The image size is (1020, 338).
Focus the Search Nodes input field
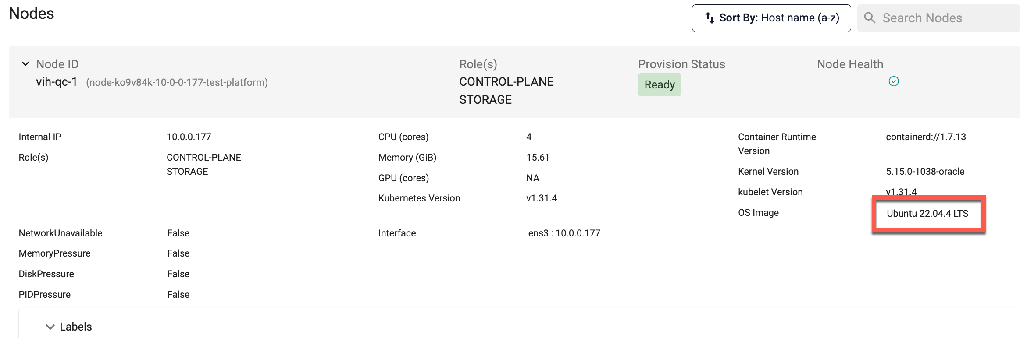[x=938, y=18]
